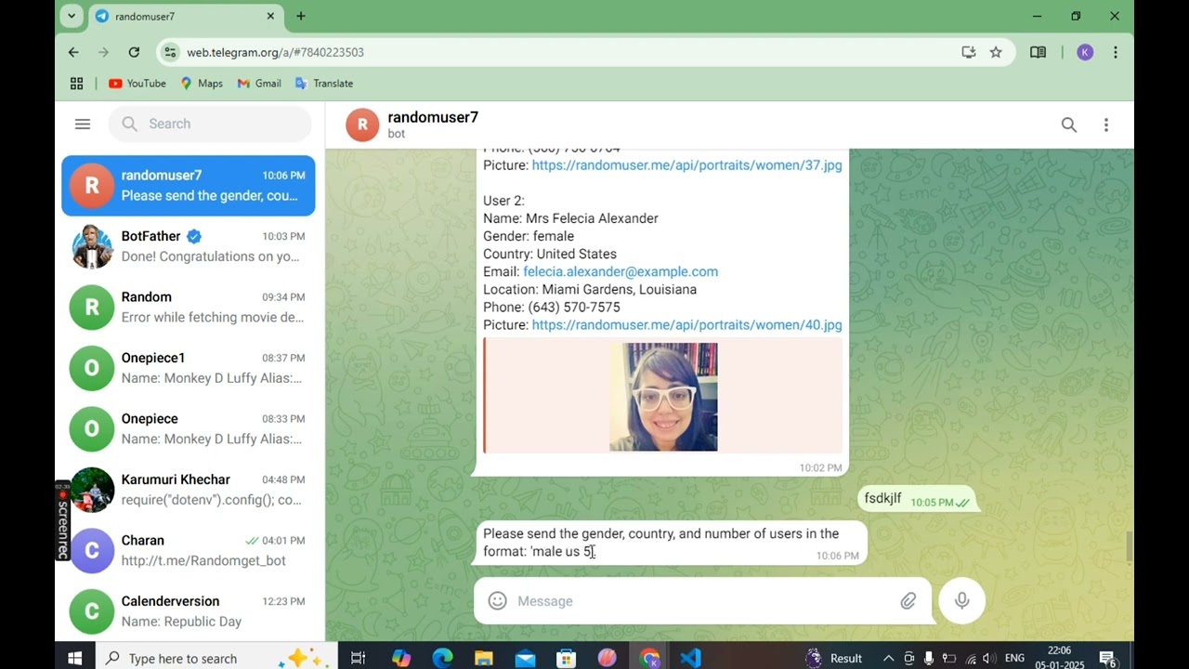Open the BotFather chat
Image resolution: width=1189 pixels, height=669 pixels.
pyautogui.click(x=189, y=246)
